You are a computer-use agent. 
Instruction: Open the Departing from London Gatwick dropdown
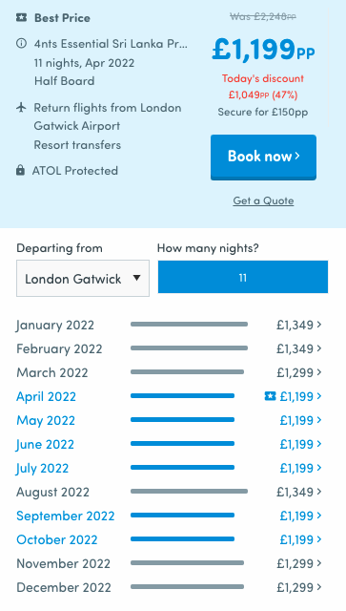click(x=83, y=278)
